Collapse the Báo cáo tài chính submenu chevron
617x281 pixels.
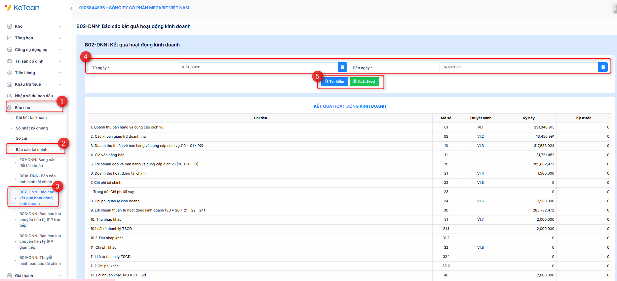[x=60, y=150]
